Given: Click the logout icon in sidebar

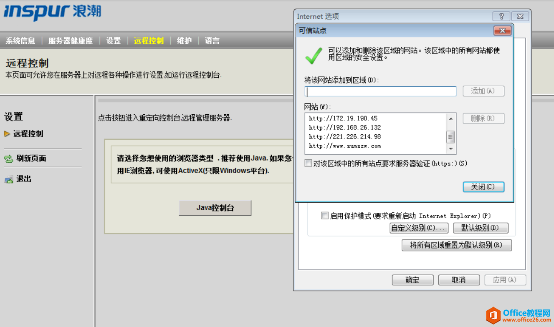Looking at the screenshot, I should point(8,179).
